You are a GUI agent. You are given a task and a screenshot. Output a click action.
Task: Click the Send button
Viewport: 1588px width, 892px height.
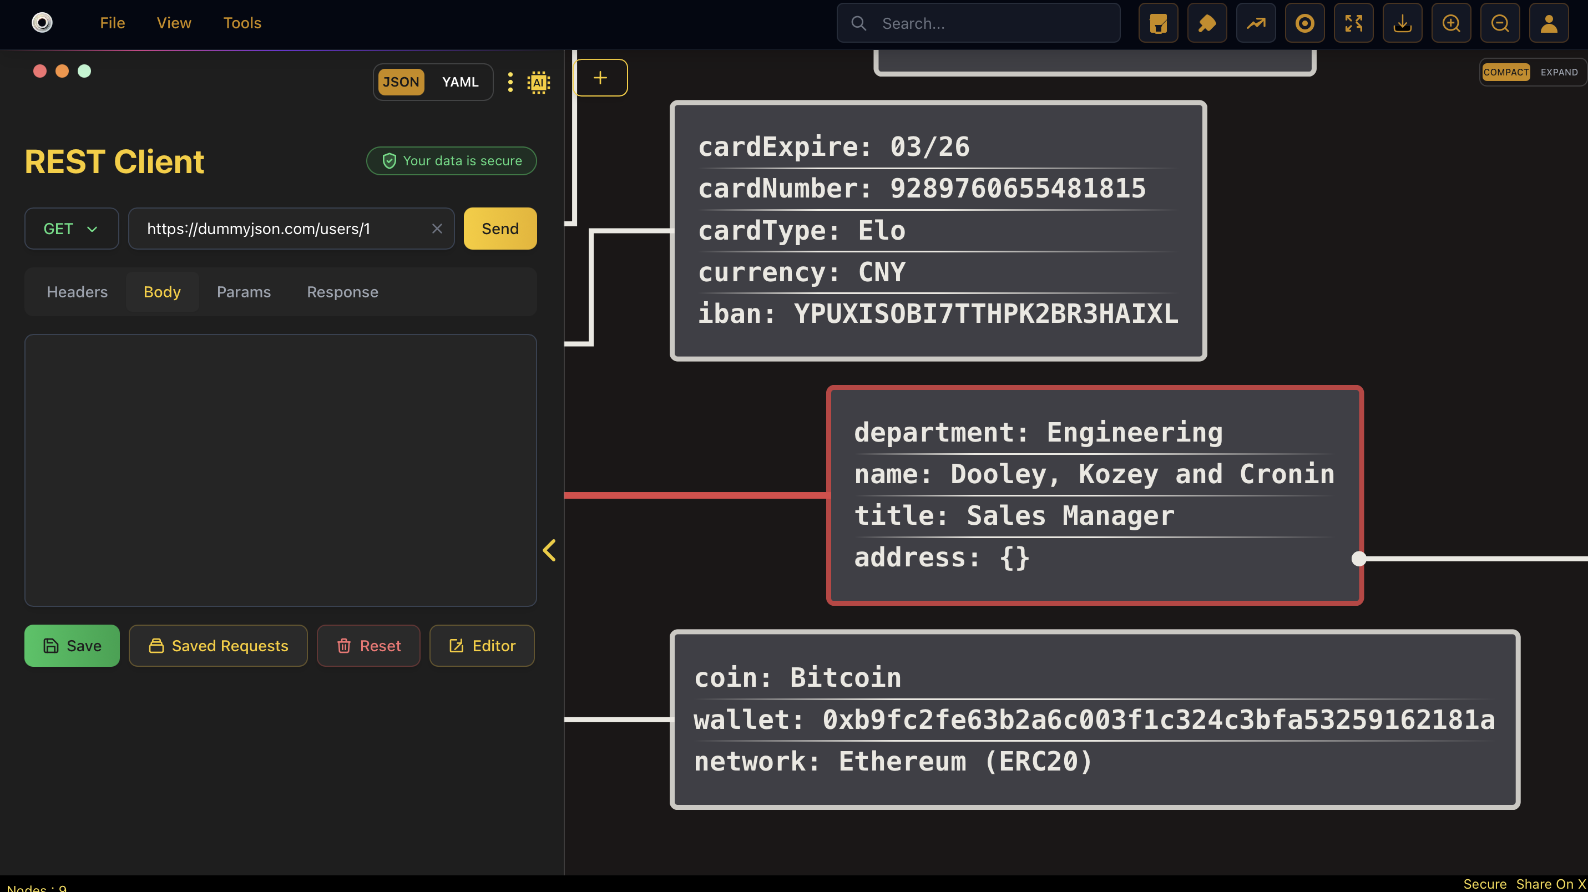pyautogui.click(x=500, y=229)
